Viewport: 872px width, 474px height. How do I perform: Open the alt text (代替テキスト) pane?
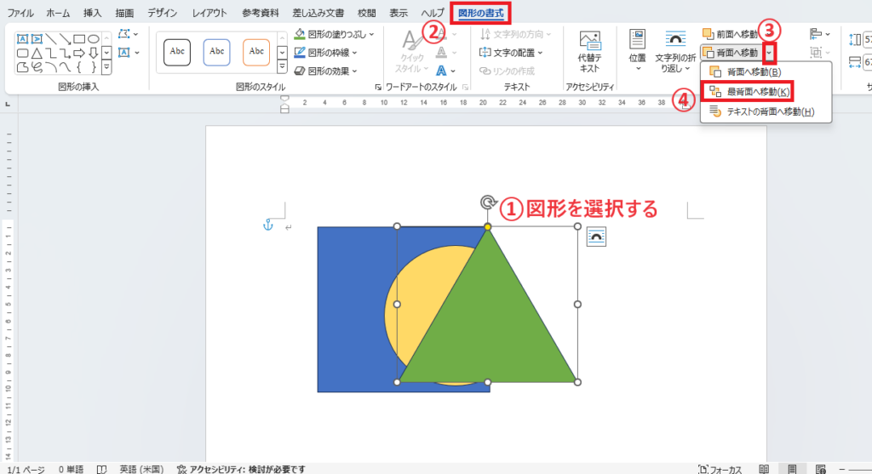pyautogui.click(x=589, y=53)
